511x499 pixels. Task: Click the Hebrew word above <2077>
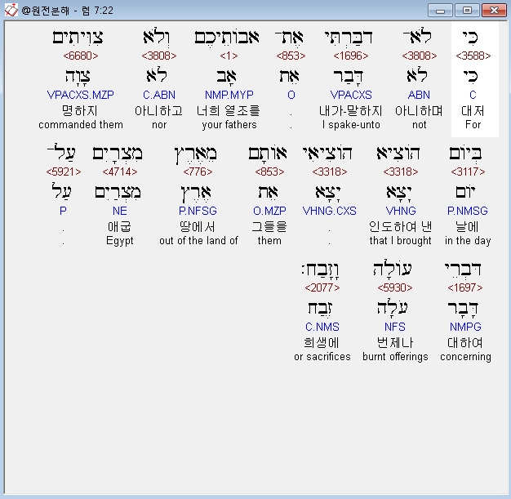click(320, 270)
